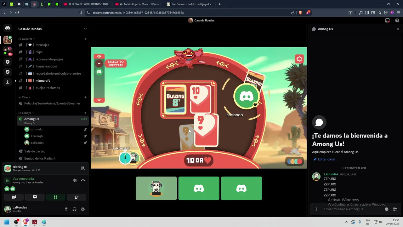Click the Add a Server plus icon
Screen dimensions: 403x227
[x=8, y=62]
